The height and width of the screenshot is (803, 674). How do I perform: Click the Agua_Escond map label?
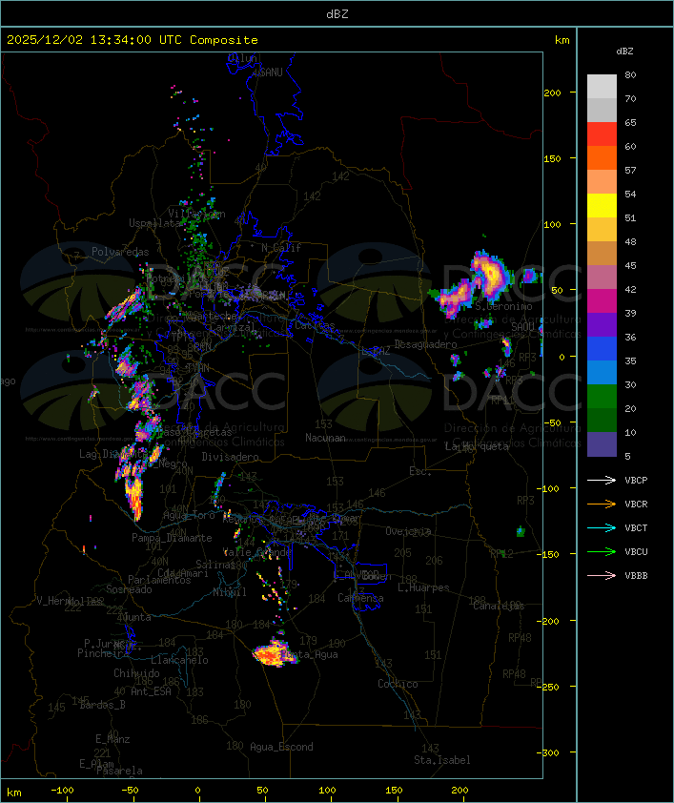281,747
